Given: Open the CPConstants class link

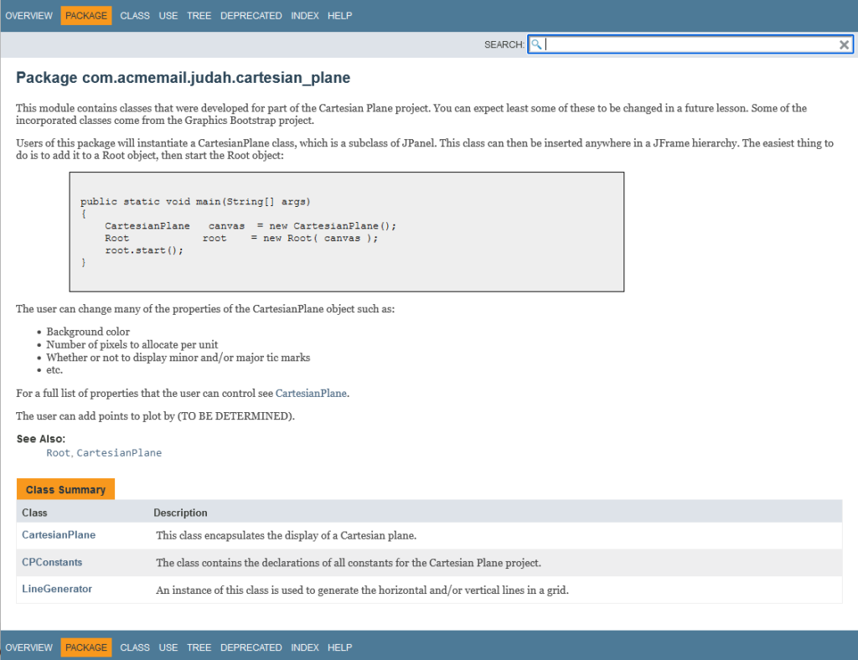Looking at the screenshot, I should (52, 562).
